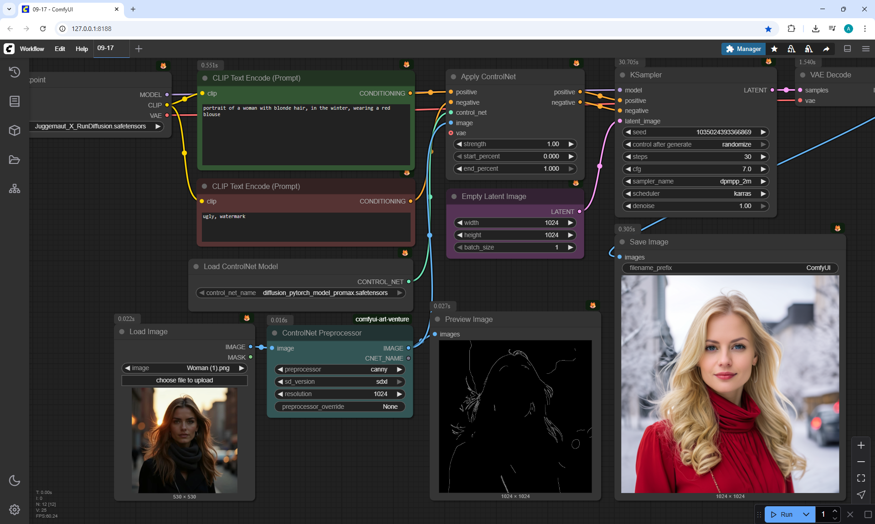875x524 pixels.
Task: Open settings gear in sidebar
Action: [x=15, y=509]
